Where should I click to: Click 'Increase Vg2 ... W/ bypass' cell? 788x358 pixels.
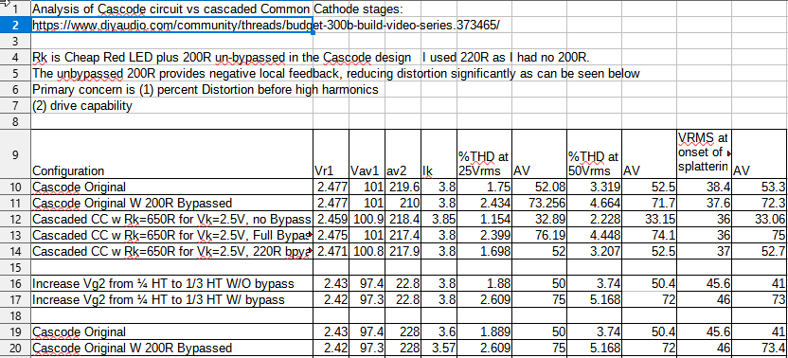coord(171,299)
